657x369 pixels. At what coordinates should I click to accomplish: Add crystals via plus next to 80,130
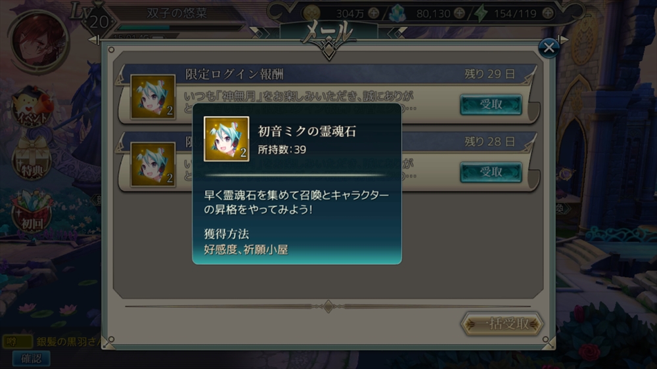tap(459, 13)
